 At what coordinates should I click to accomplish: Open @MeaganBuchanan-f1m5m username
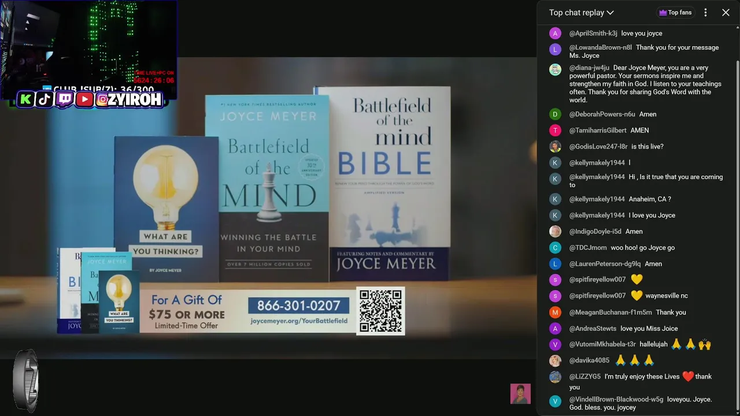pos(610,313)
